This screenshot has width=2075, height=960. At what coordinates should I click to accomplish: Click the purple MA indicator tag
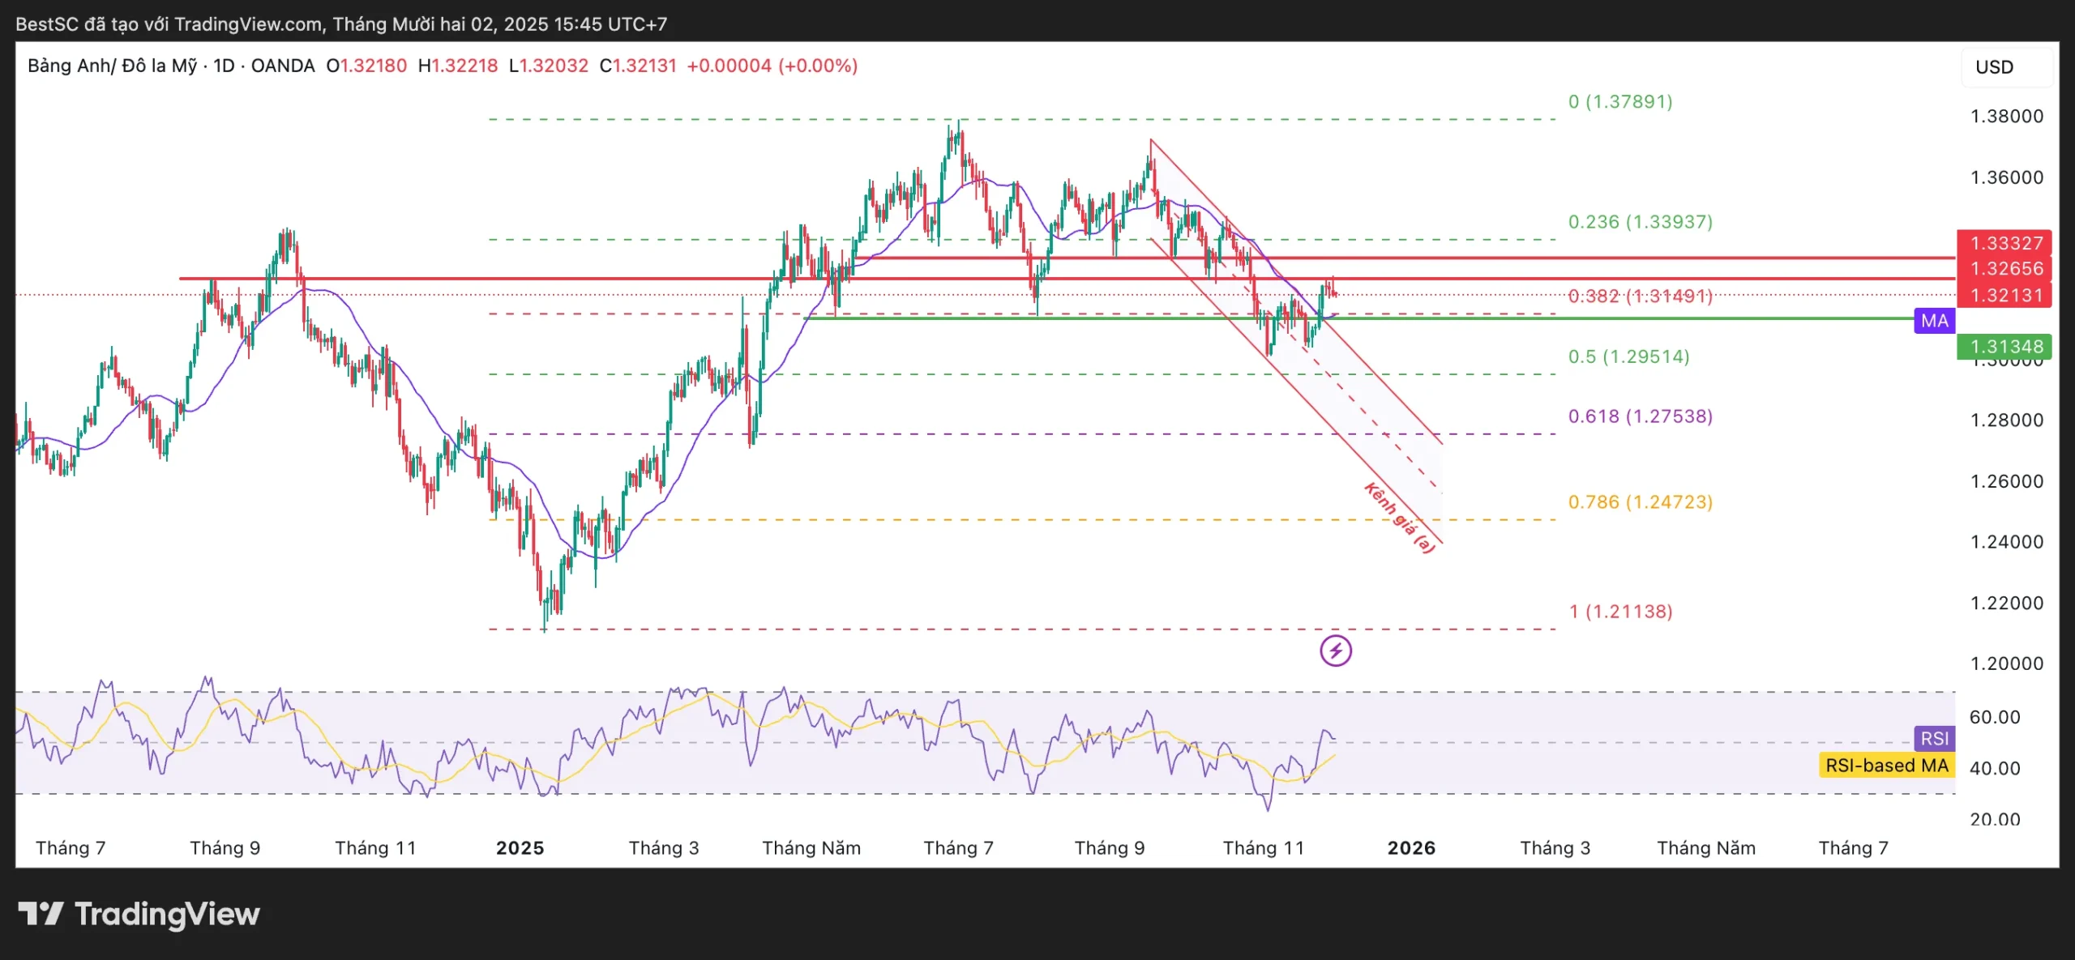[x=1934, y=321]
